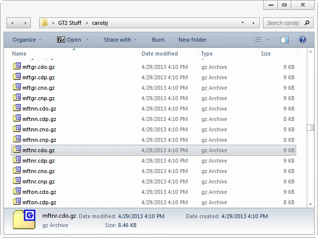Select file name mftnr.cno.gz
This screenshot has width=318, height=238.
click(x=39, y=171)
